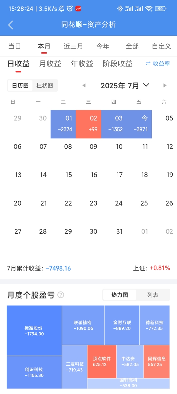Viewport: 177px width, 394px height.
Task: Select the 阶段收益 tab
Action: [x=118, y=64]
